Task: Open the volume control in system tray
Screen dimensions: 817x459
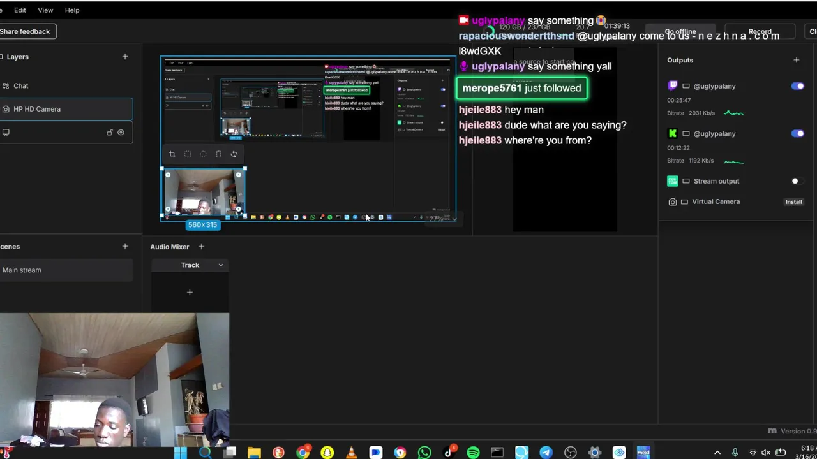Action: coord(766,453)
